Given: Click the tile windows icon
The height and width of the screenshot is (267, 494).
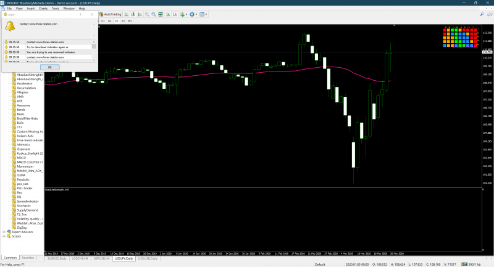Looking at the screenshot, I should coord(161,14).
